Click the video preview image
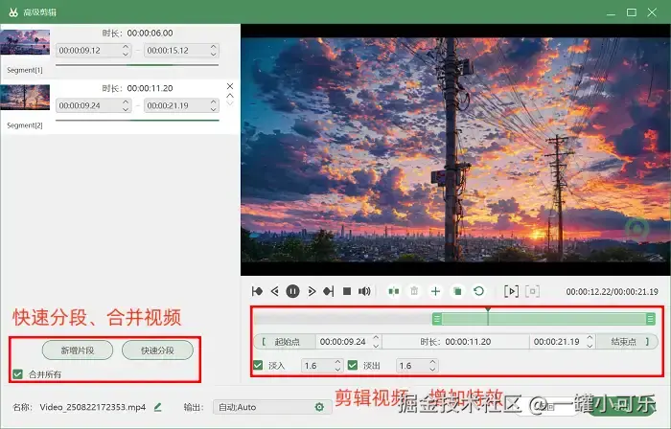This screenshot has width=671, height=429. pyautogui.click(x=455, y=149)
